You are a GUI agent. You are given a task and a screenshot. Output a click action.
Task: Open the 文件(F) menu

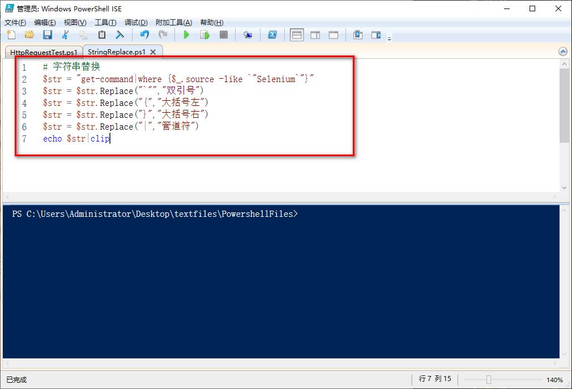[x=15, y=23]
